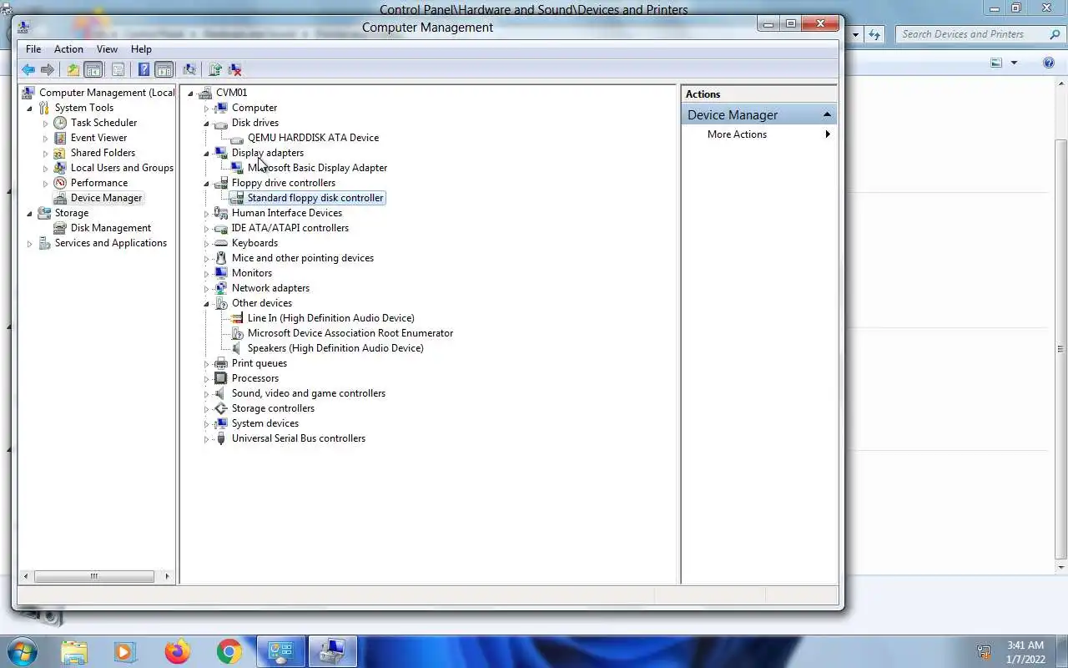The width and height of the screenshot is (1068, 668).
Task: Click the console tree horizontal scrollbar
Action: click(x=94, y=576)
